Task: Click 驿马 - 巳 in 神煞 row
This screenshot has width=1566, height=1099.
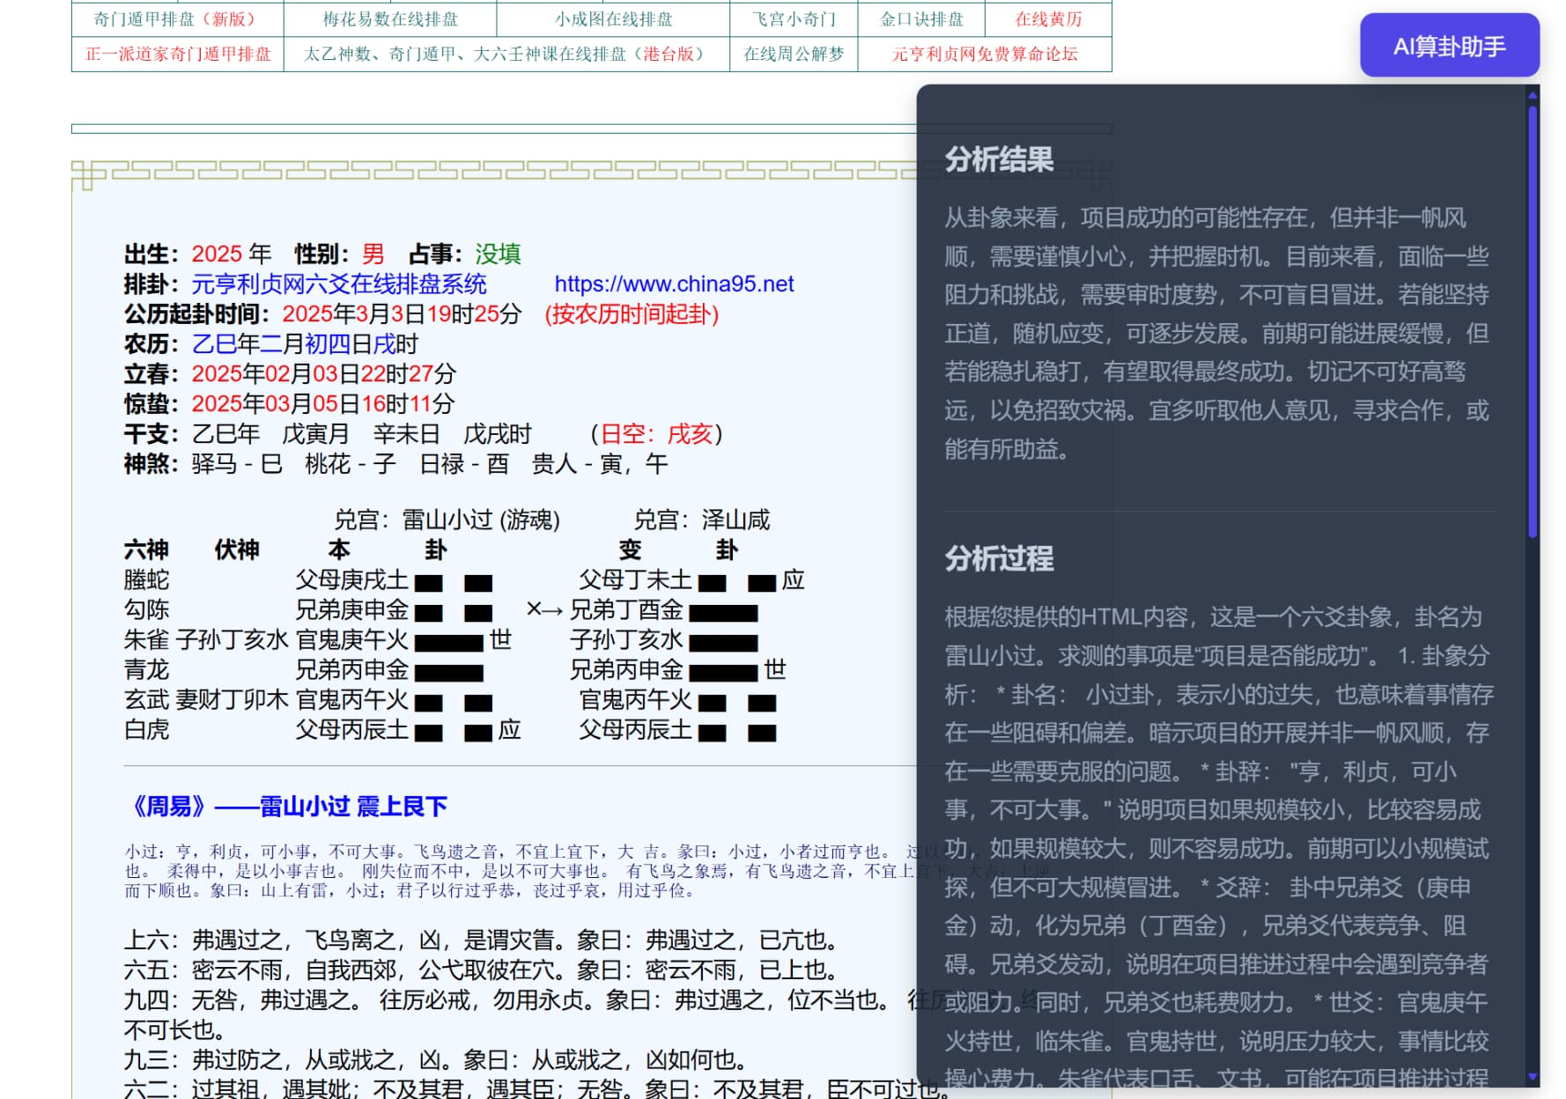Action: coord(237,463)
